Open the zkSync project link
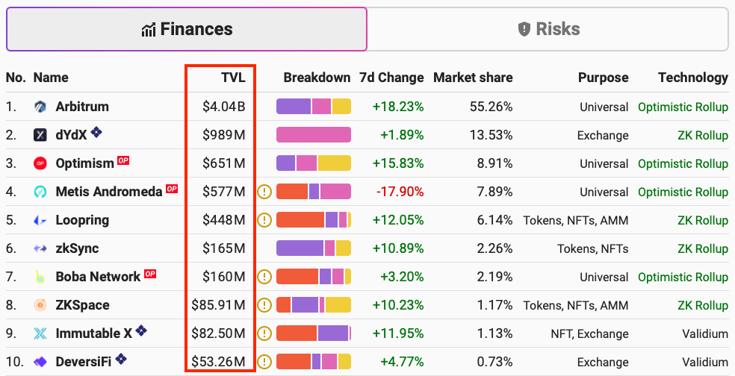The height and width of the screenshot is (376, 735). (77, 248)
